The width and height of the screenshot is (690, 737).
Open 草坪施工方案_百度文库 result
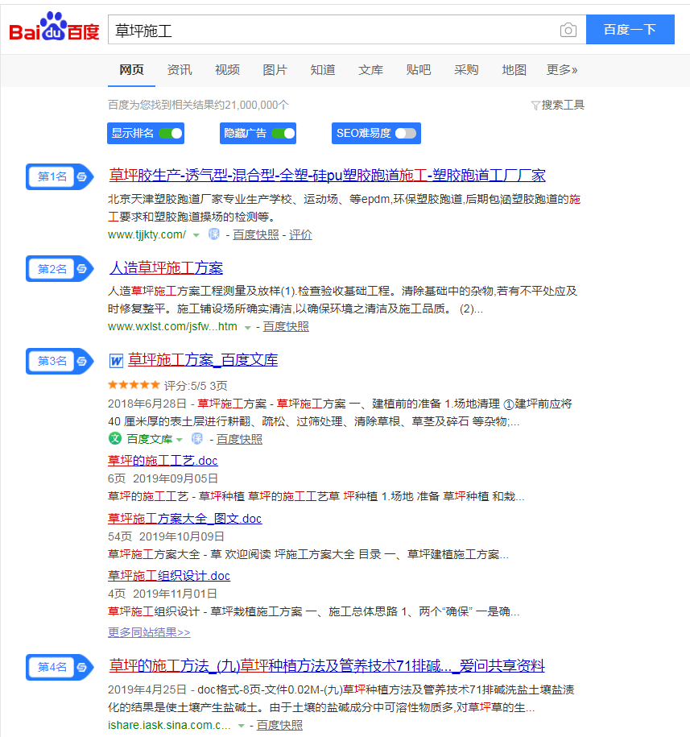(203, 361)
